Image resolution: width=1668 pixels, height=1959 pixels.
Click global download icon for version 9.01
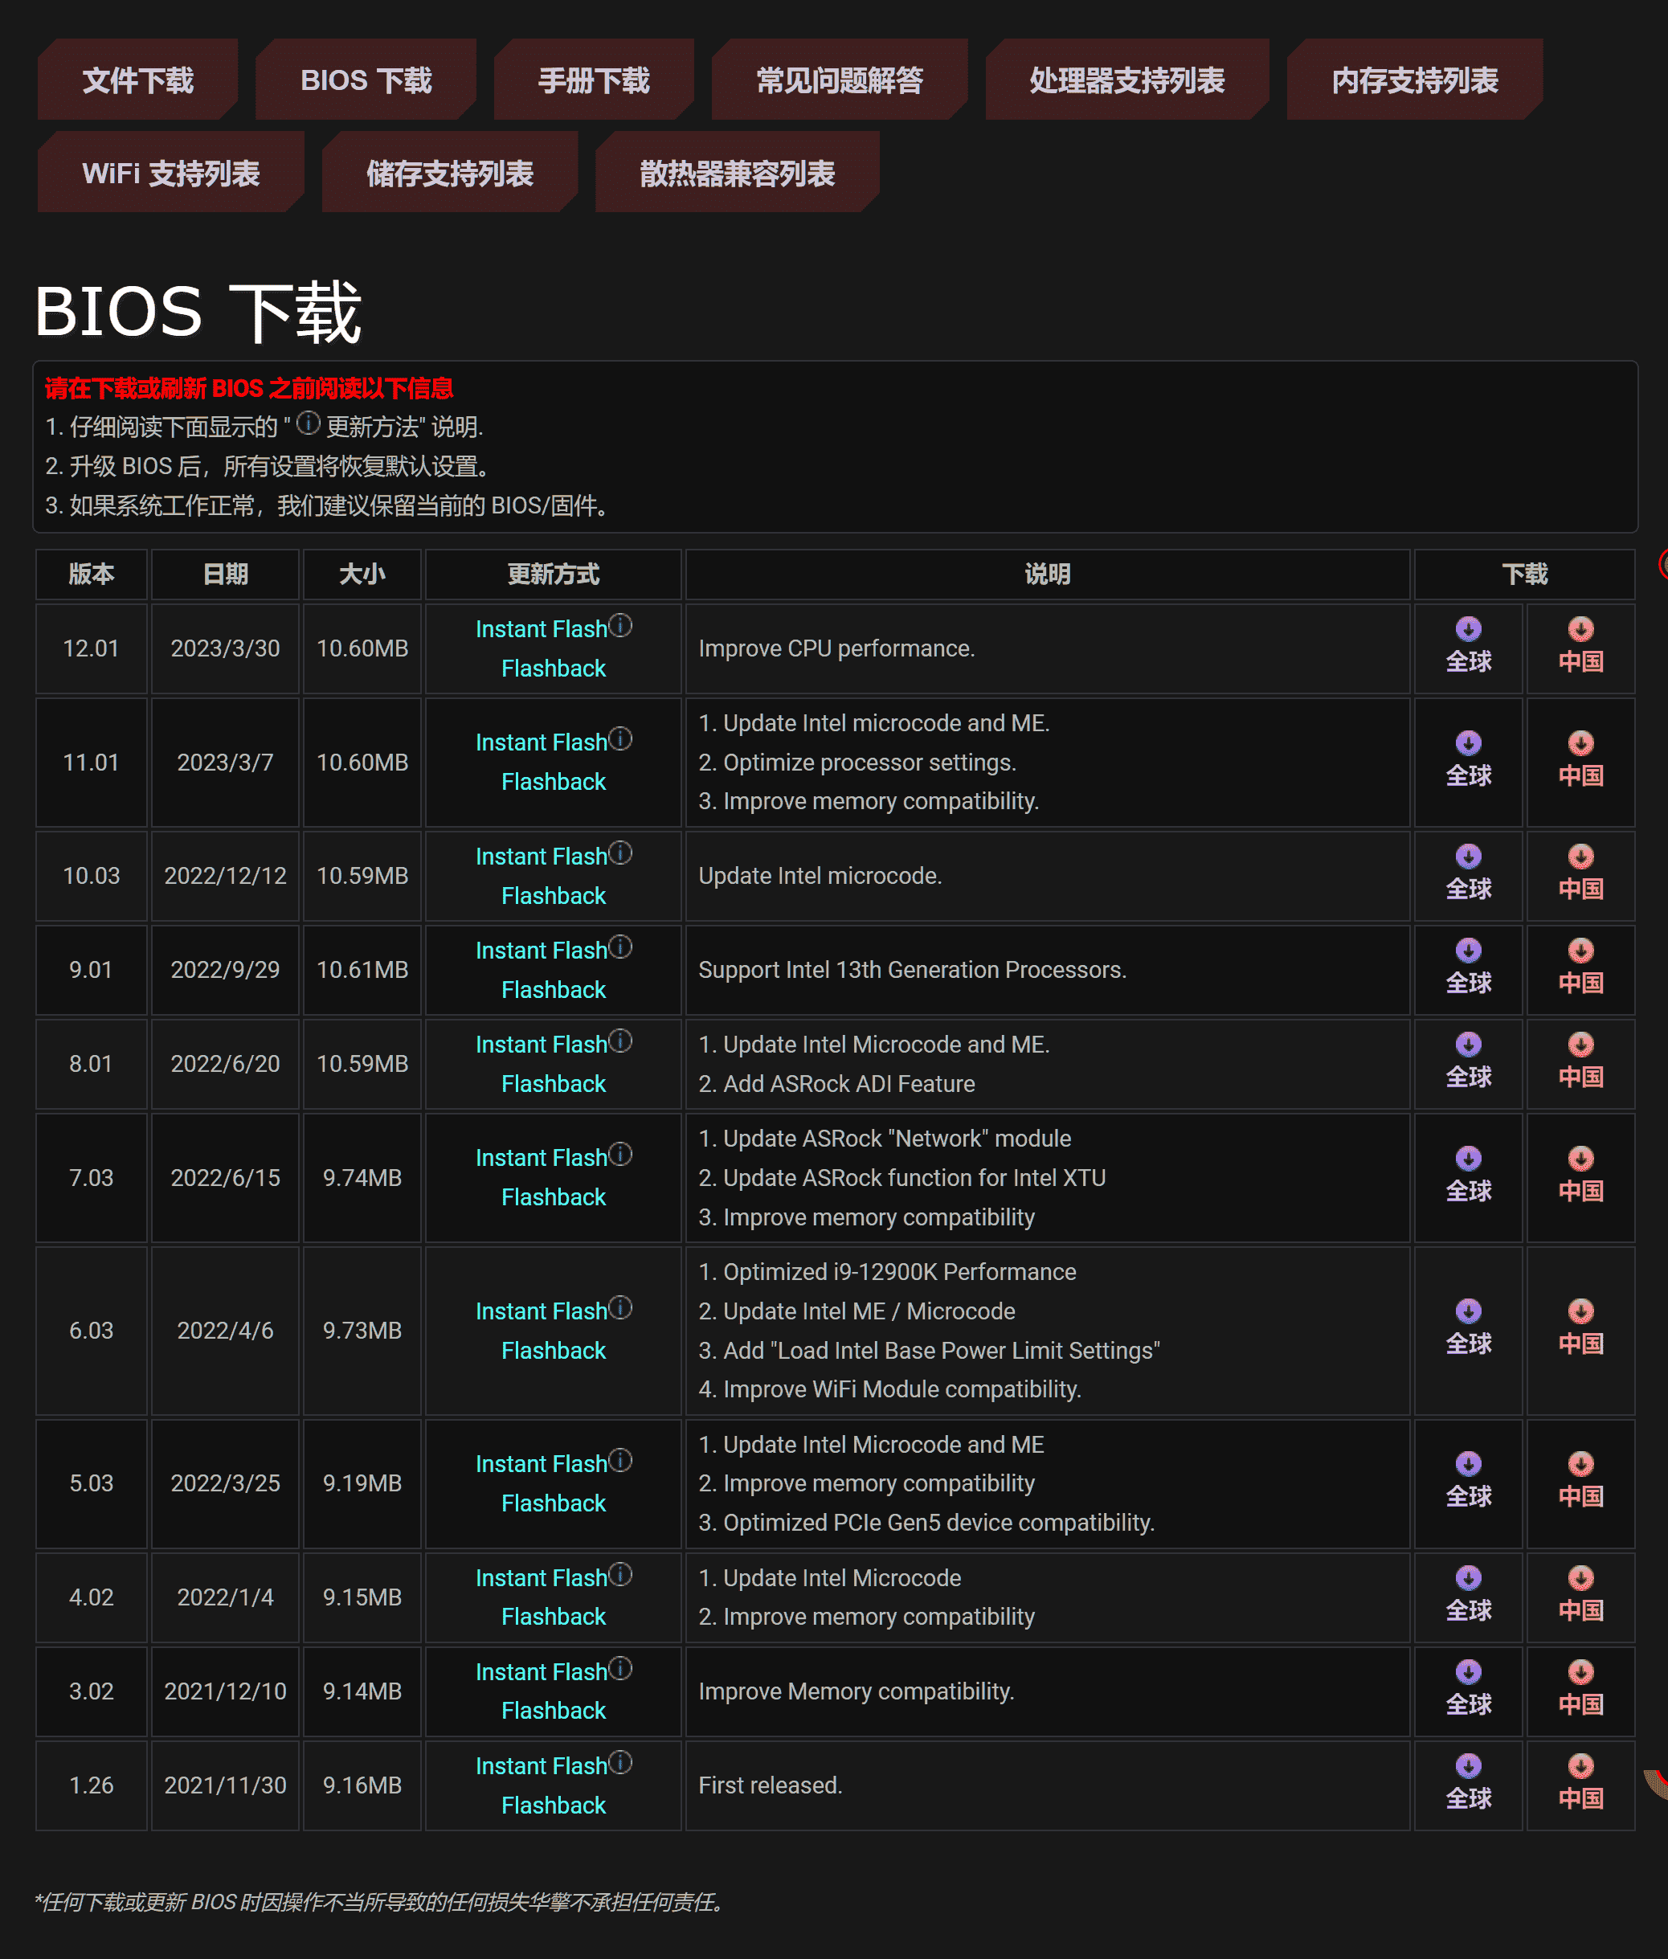click(x=1468, y=951)
